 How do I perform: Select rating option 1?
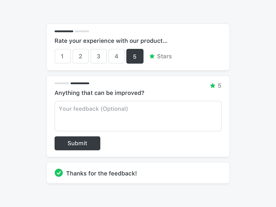[x=63, y=56]
